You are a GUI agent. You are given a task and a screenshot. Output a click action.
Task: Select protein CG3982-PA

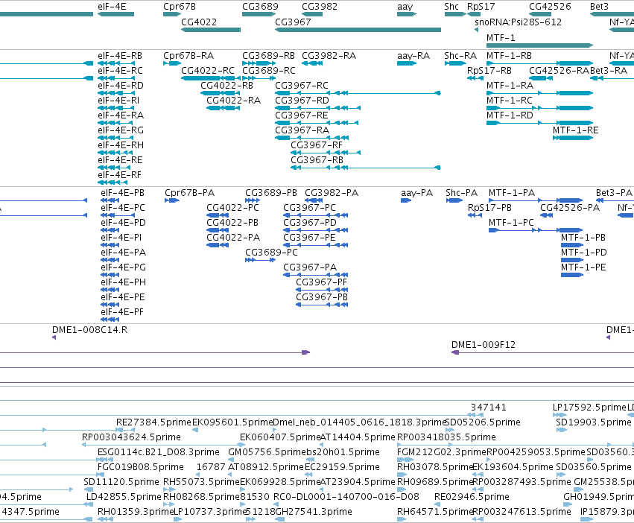[332, 193]
